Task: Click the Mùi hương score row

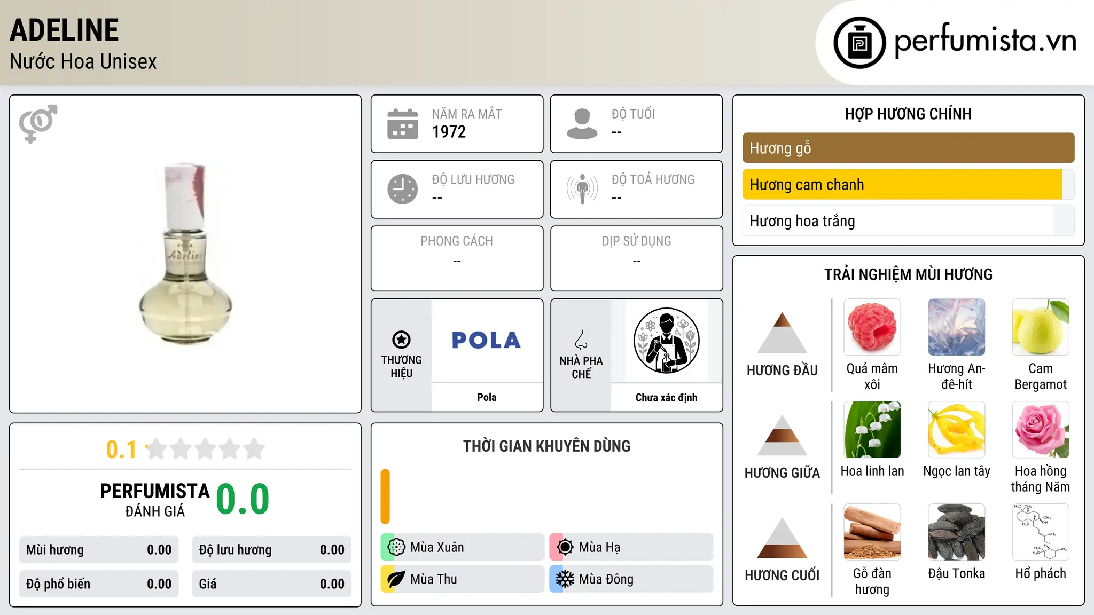Action: 99,550
